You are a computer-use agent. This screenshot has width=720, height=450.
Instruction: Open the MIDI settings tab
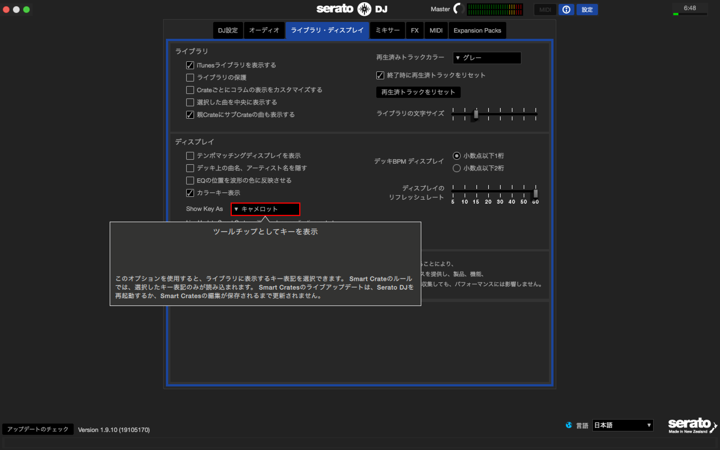point(436,30)
